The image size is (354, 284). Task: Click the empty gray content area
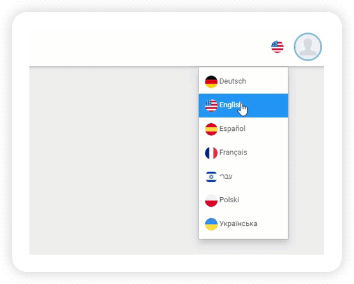(x=114, y=161)
